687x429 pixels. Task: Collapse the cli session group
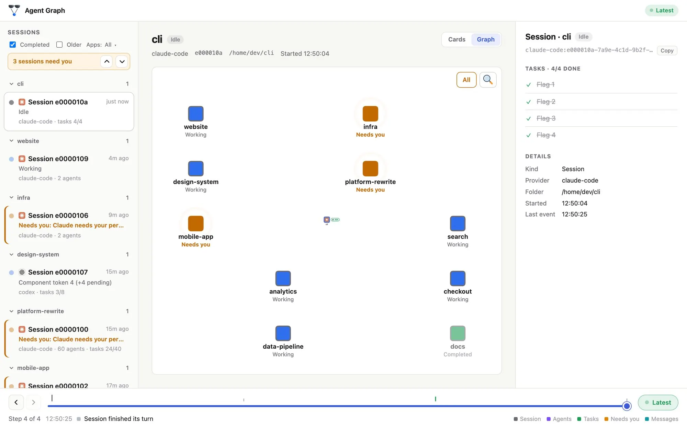coord(11,84)
